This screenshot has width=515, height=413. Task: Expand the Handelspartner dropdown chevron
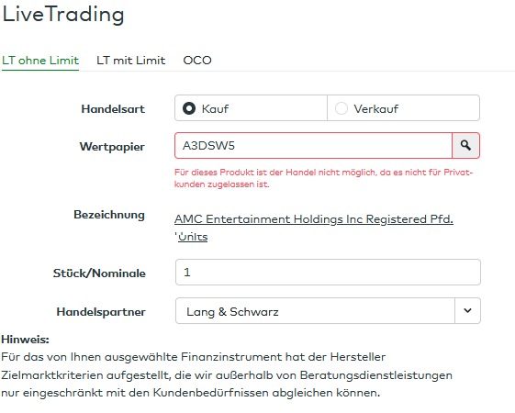point(467,310)
